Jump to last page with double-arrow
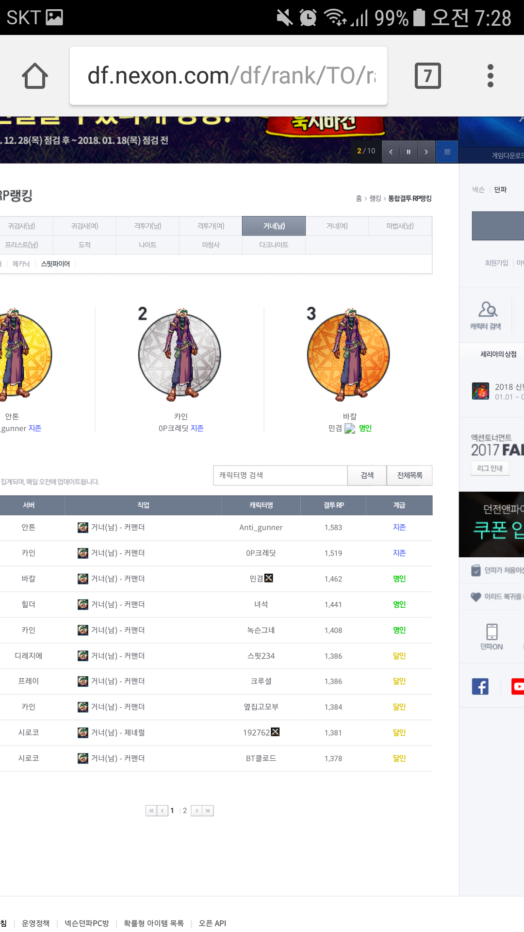Image resolution: width=524 pixels, height=932 pixels. pyautogui.click(x=208, y=811)
